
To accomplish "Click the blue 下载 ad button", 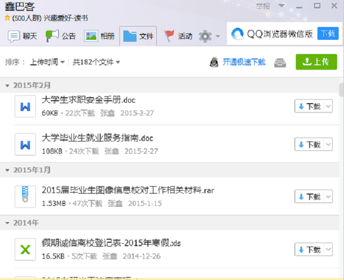I will pyautogui.click(x=328, y=33).
